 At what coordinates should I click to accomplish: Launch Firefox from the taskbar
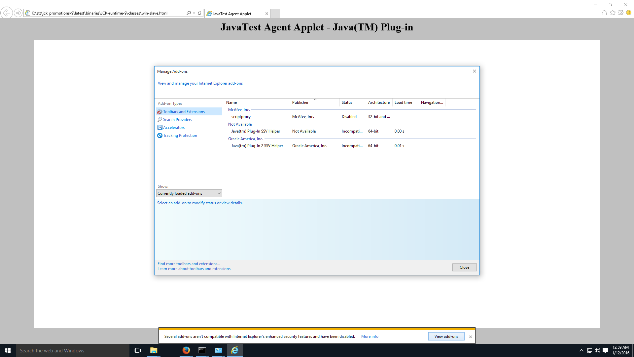tap(186, 350)
